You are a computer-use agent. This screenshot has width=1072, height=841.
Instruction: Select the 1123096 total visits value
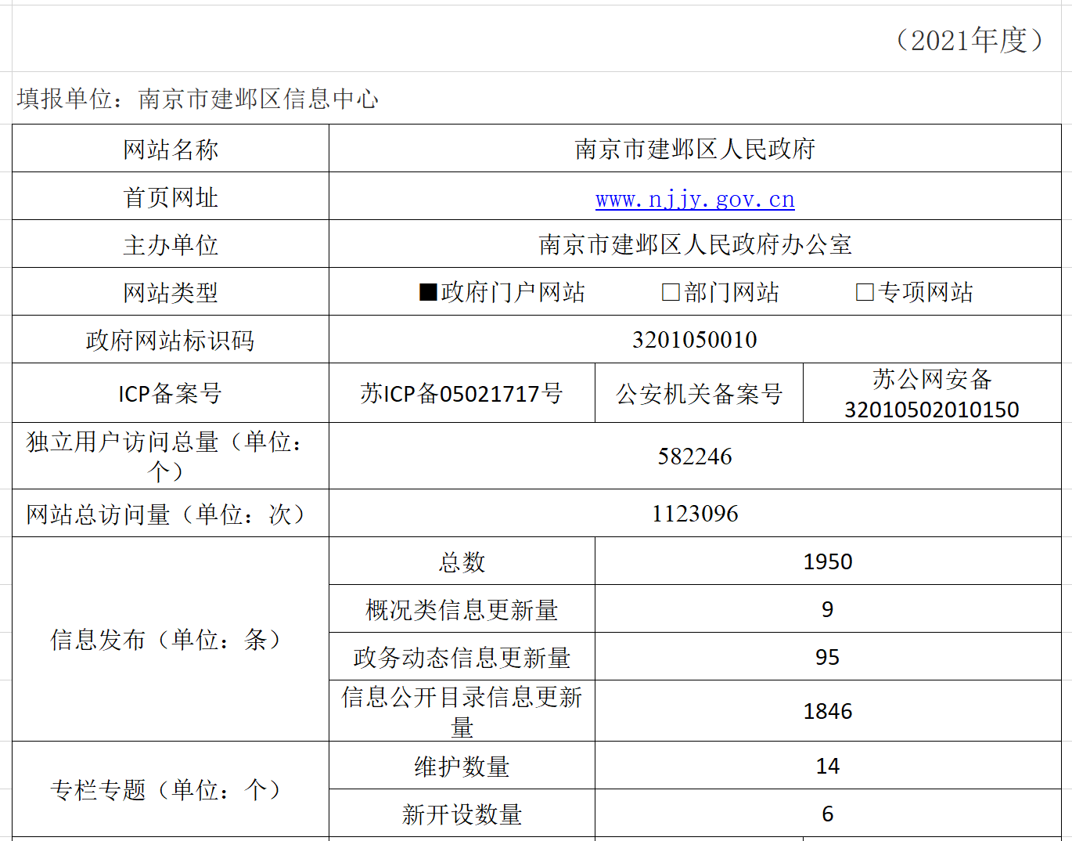[x=695, y=514]
